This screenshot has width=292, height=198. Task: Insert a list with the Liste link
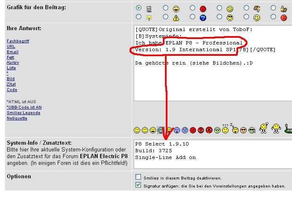11,68
